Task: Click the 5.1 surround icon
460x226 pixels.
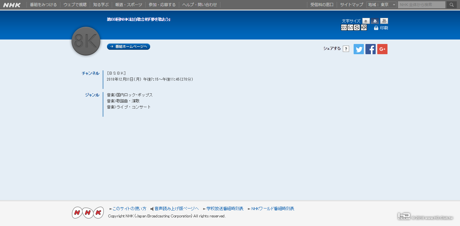Action: tap(350, 28)
